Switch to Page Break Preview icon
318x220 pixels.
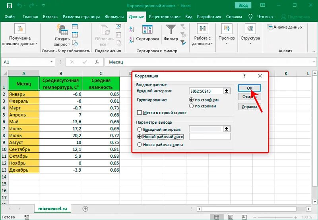click(244, 217)
